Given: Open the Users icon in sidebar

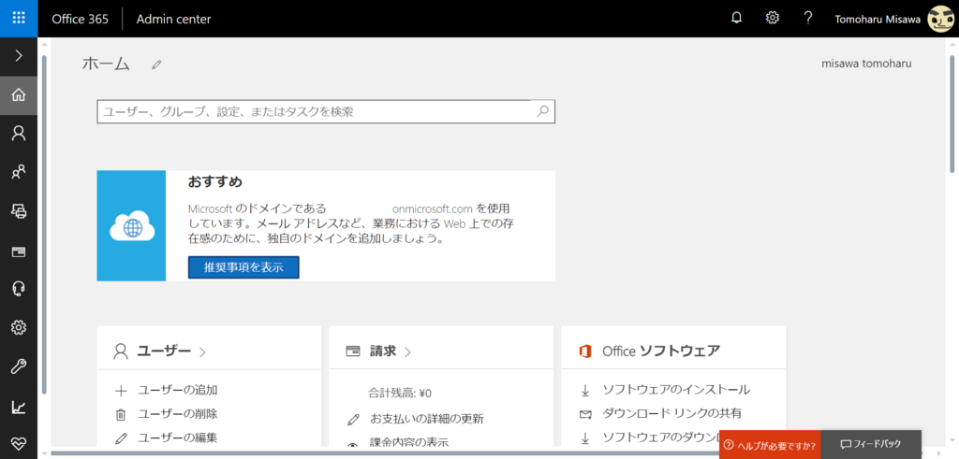Looking at the screenshot, I should (19, 134).
